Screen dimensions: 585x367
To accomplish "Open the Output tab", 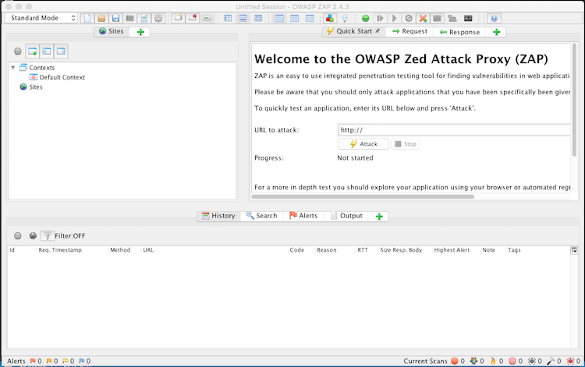I will click(x=346, y=216).
